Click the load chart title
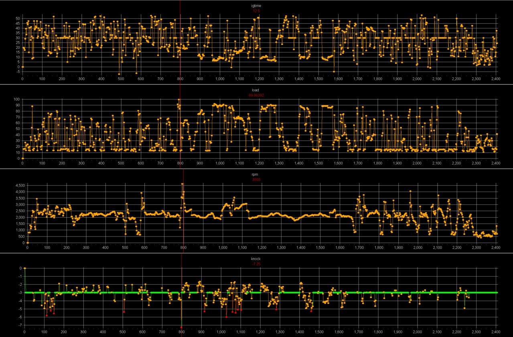Image resolution: width=513 pixels, height=337 pixels. click(256, 91)
